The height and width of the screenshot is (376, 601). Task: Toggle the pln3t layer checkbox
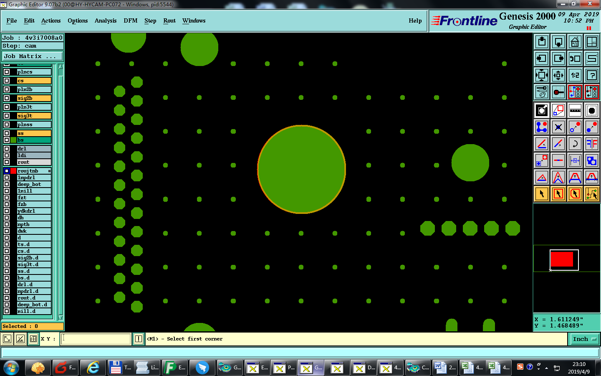7,107
